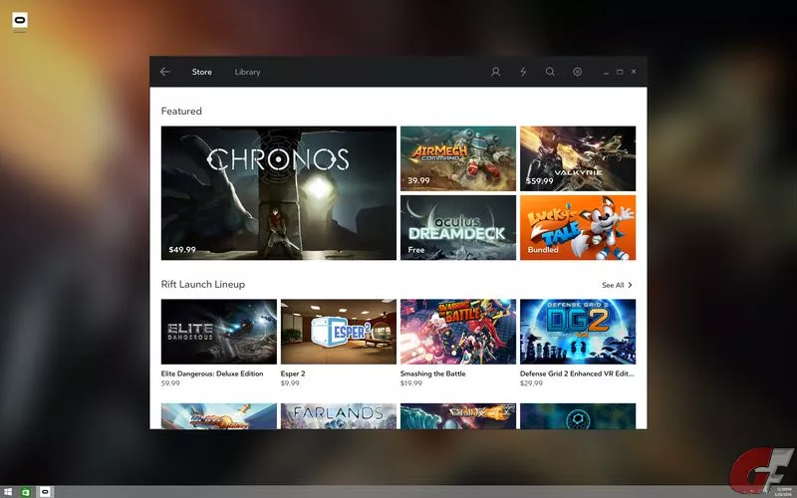
Task: Select the Esper 2 game thumbnail
Action: click(x=339, y=332)
